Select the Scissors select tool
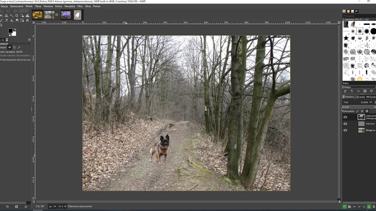376x211 pixels. [x=6, y=16]
